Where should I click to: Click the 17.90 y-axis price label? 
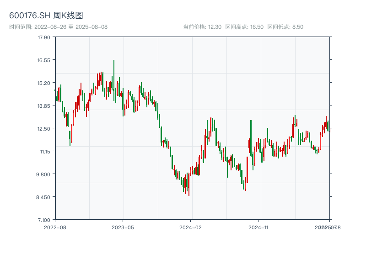click(x=44, y=37)
